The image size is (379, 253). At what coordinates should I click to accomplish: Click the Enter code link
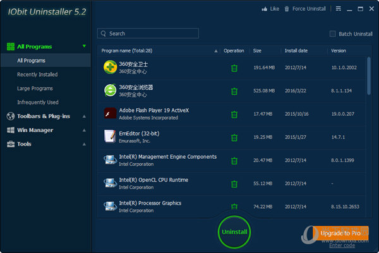(342, 245)
